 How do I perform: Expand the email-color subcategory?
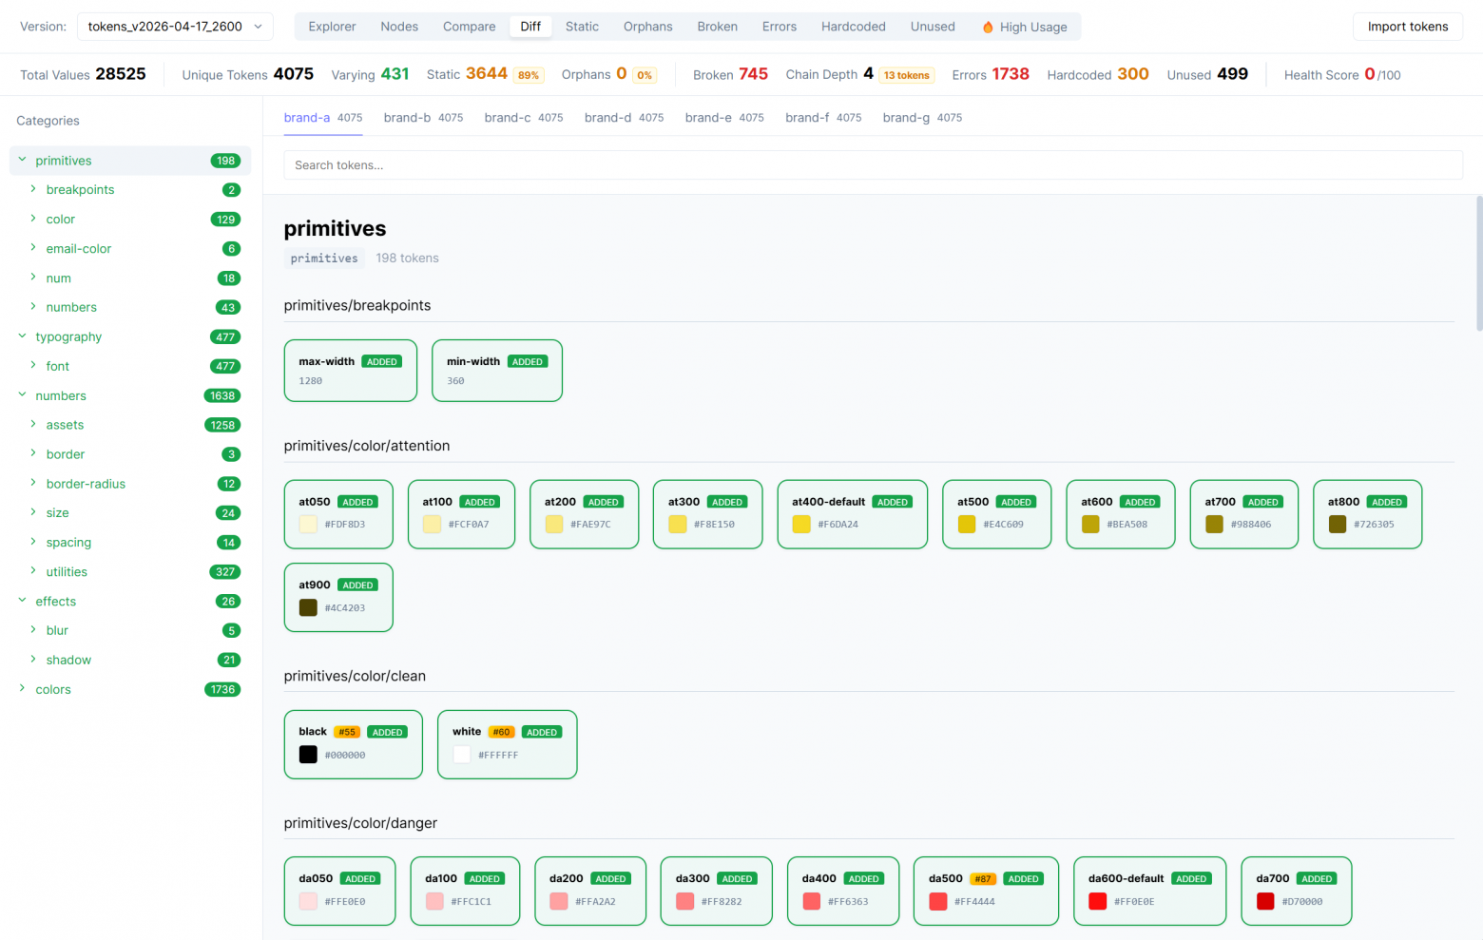point(33,249)
